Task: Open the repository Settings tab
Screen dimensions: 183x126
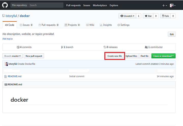Action: coord(124,25)
